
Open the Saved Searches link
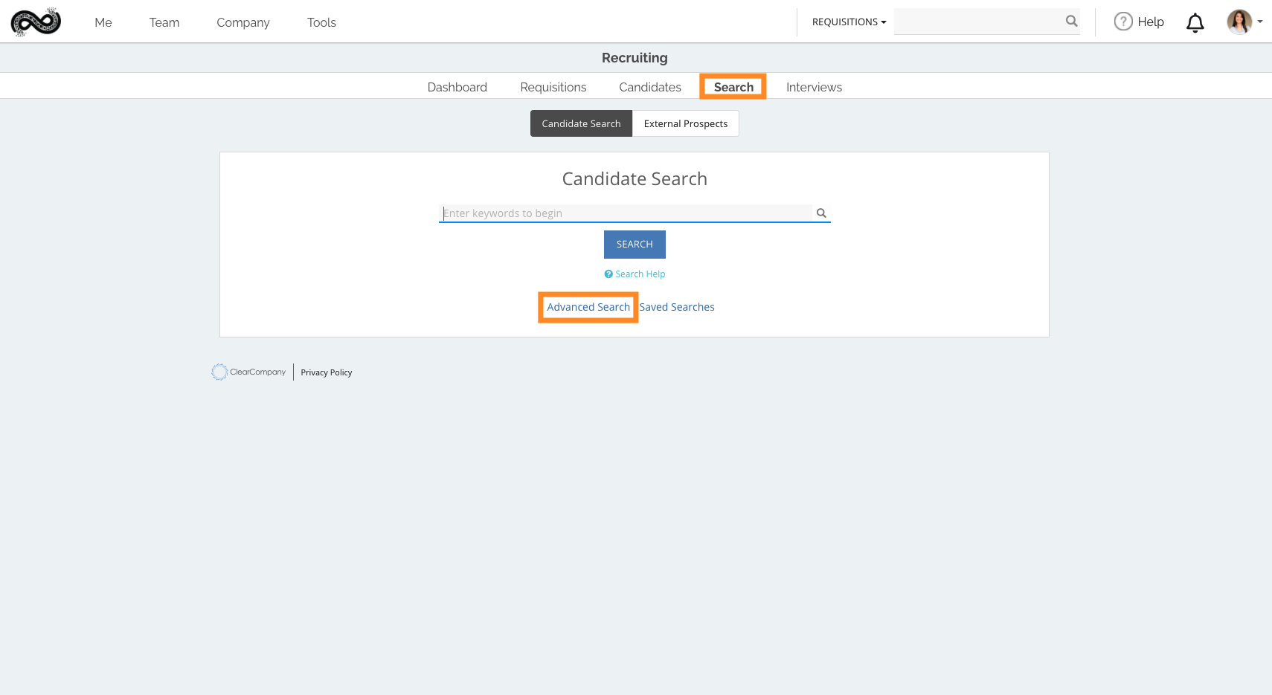coord(677,307)
